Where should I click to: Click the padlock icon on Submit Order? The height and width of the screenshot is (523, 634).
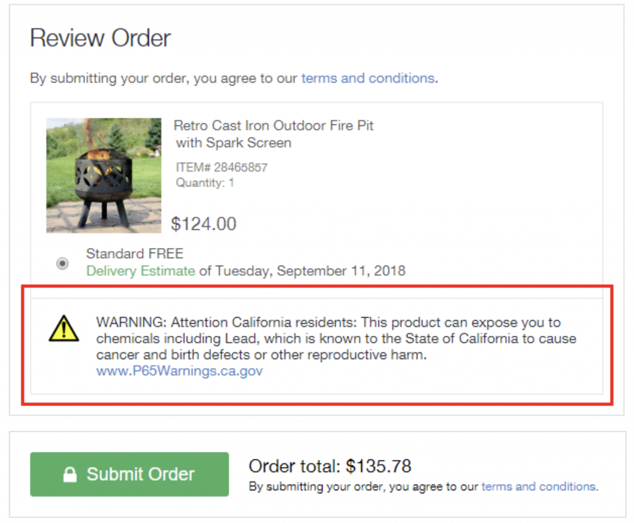pos(70,474)
